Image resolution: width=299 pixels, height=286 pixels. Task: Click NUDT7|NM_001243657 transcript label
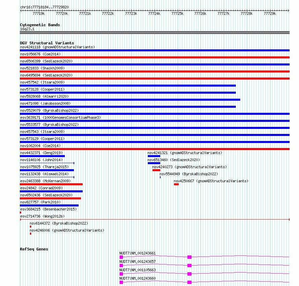pos(137,261)
